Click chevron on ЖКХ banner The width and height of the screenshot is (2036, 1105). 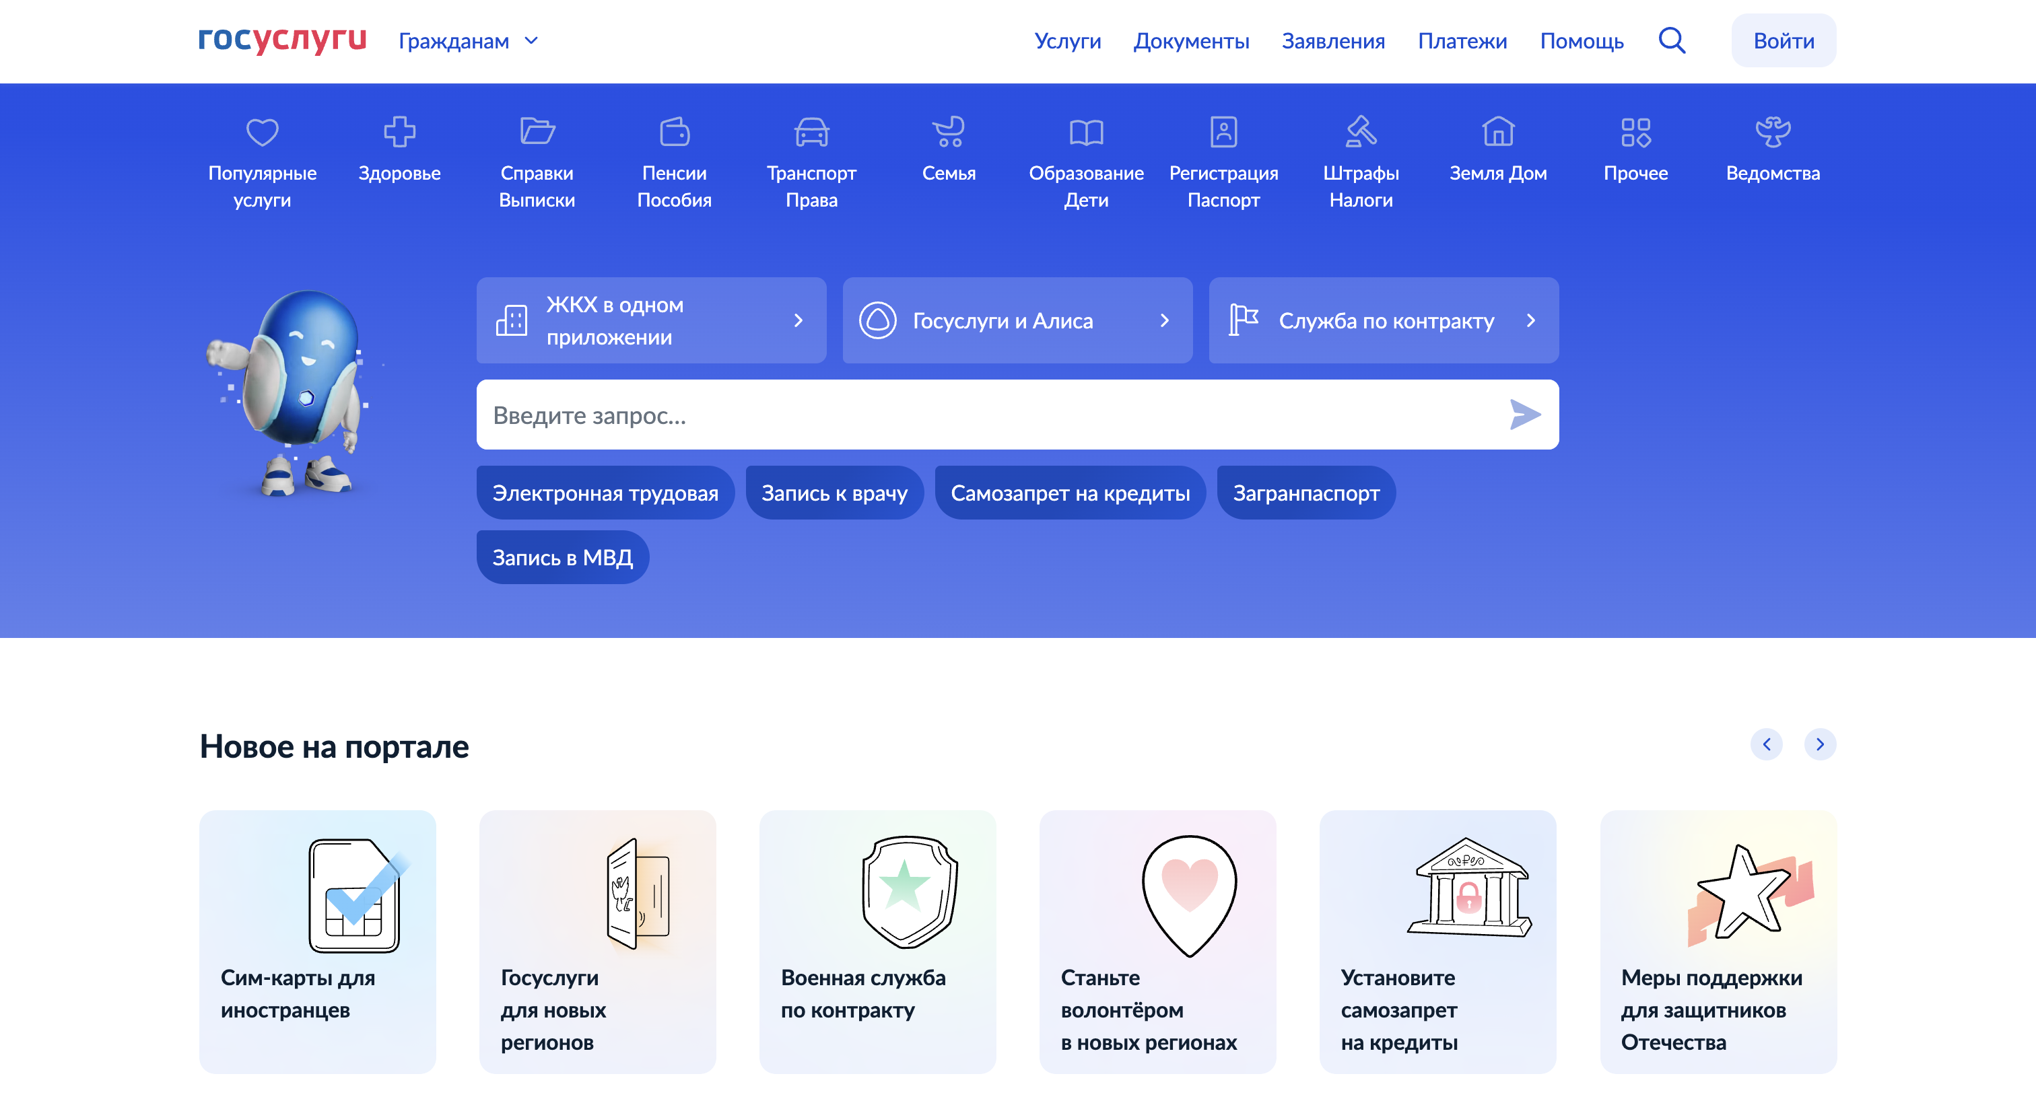coord(799,320)
